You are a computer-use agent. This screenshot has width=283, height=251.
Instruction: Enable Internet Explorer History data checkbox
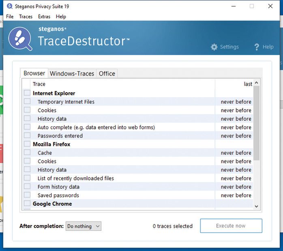(x=27, y=118)
